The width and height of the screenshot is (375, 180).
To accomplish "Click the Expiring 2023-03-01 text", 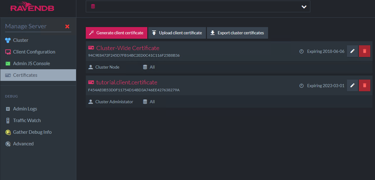I will pos(326,86).
